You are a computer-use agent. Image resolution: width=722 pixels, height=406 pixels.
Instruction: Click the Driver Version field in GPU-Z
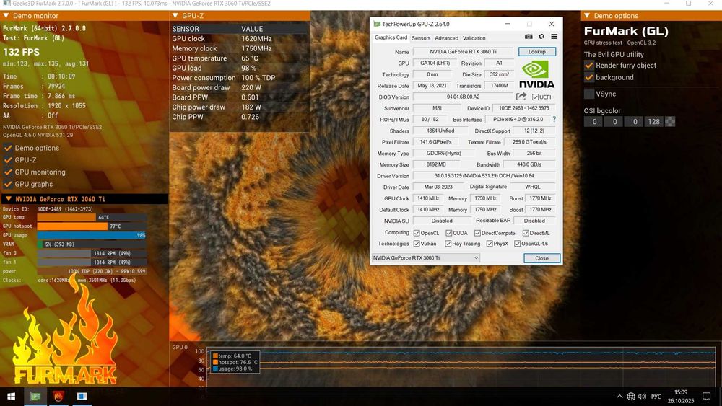[484, 176]
